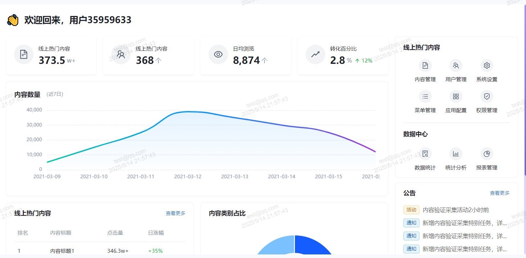Open the 内容管理 shortcut icon

425,66
